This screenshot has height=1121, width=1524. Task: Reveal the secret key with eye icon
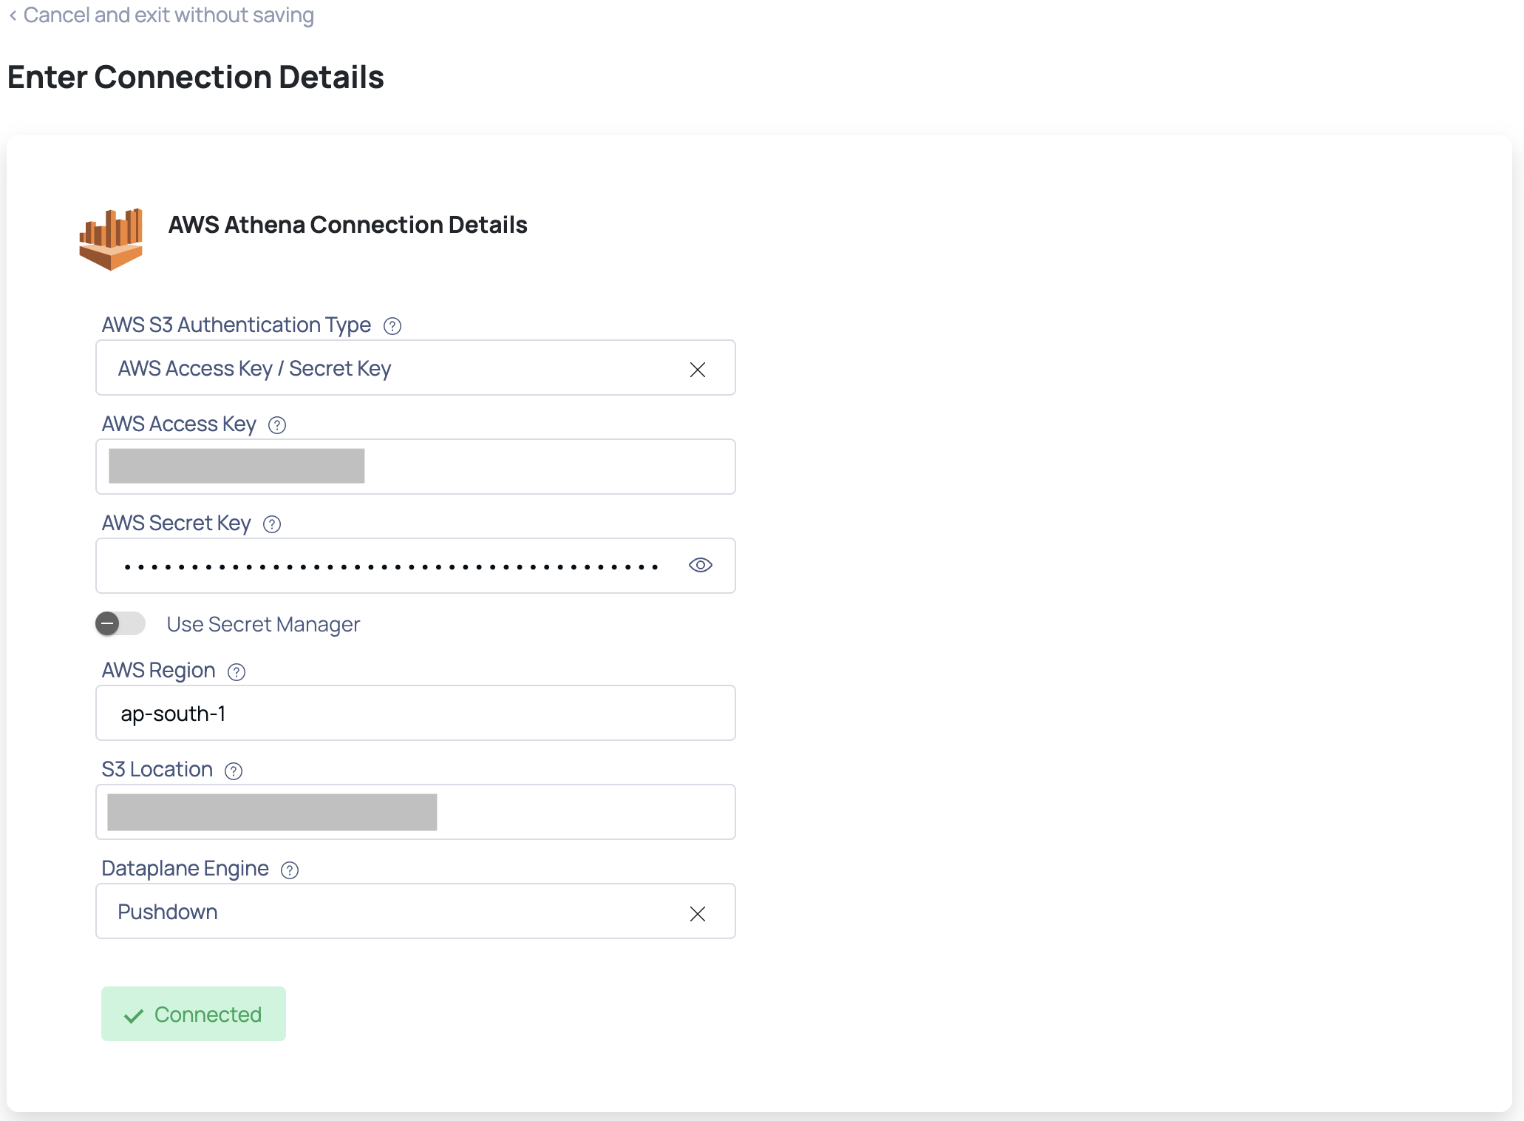click(x=701, y=565)
